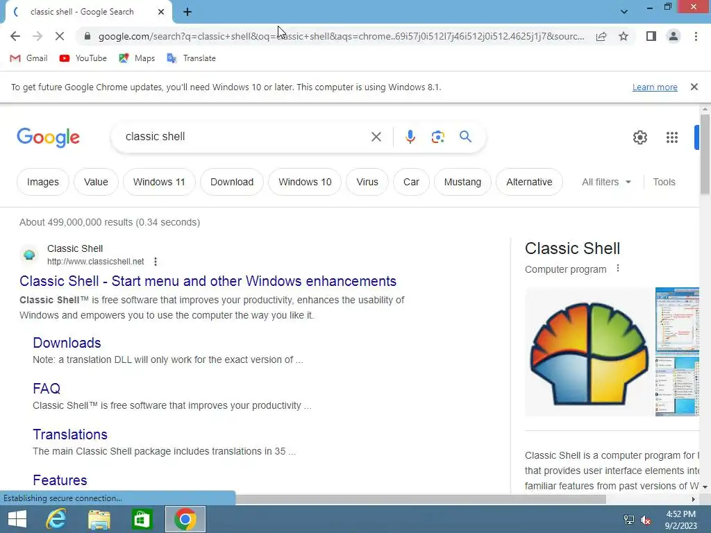Select the Mustang filter chip
This screenshot has width=711, height=533.
click(462, 182)
